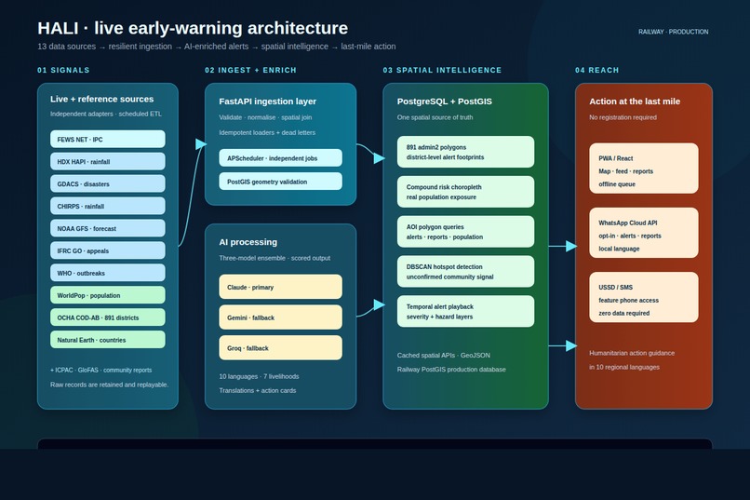Click the PostgreSQL + PostGIS heading

pos(445,101)
